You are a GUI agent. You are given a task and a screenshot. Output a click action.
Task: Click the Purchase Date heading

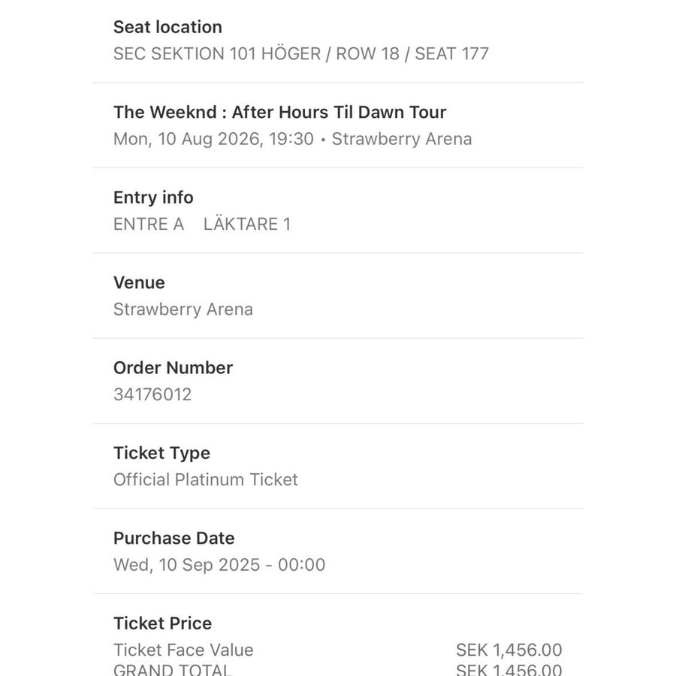174,539
